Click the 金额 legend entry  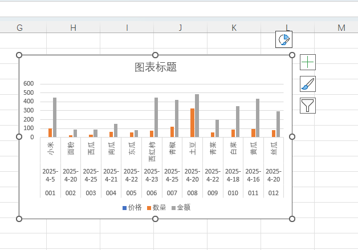pyautogui.click(x=181, y=208)
